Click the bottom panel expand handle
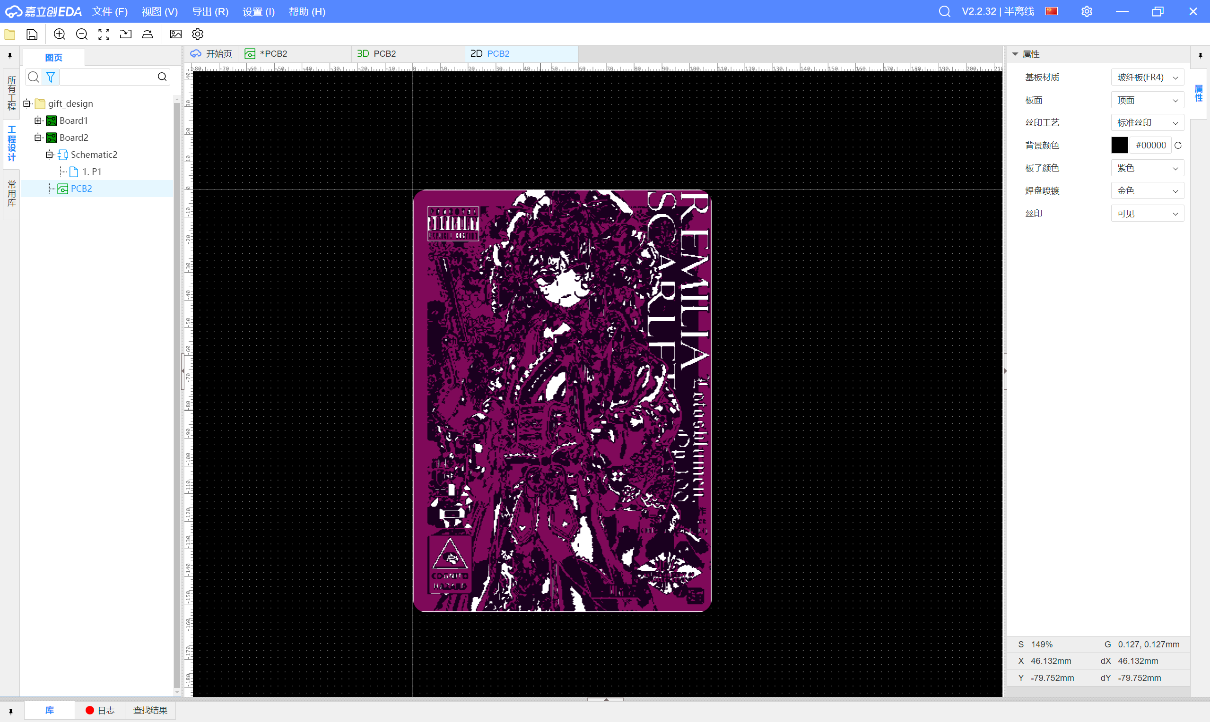Image resolution: width=1210 pixels, height=722 pixels. (606, 699)
